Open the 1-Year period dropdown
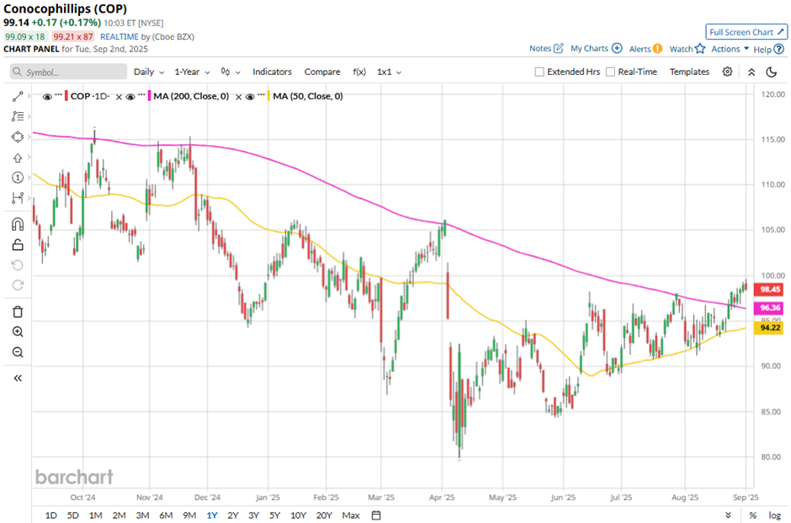Viewport: 791px width, 523px height. pos(192,72)
